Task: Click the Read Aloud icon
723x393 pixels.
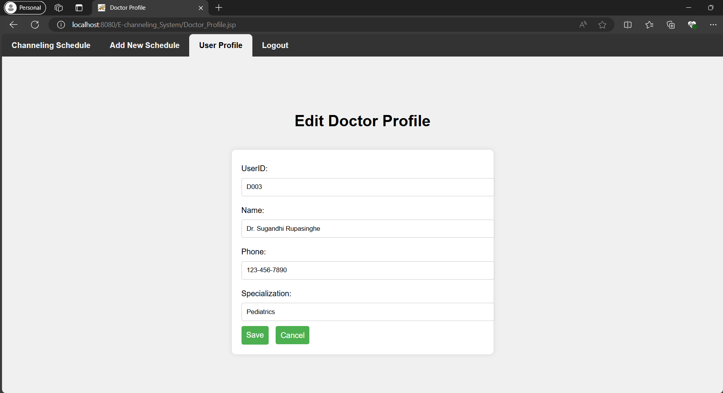Action: coord(583,25)
